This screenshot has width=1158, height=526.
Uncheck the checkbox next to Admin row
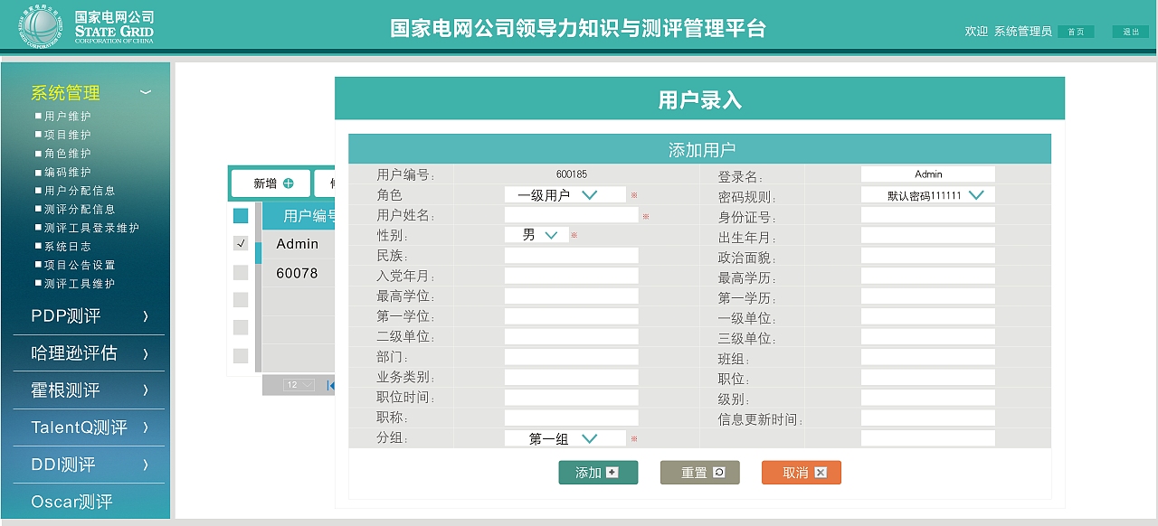click(x=240, y=244)
